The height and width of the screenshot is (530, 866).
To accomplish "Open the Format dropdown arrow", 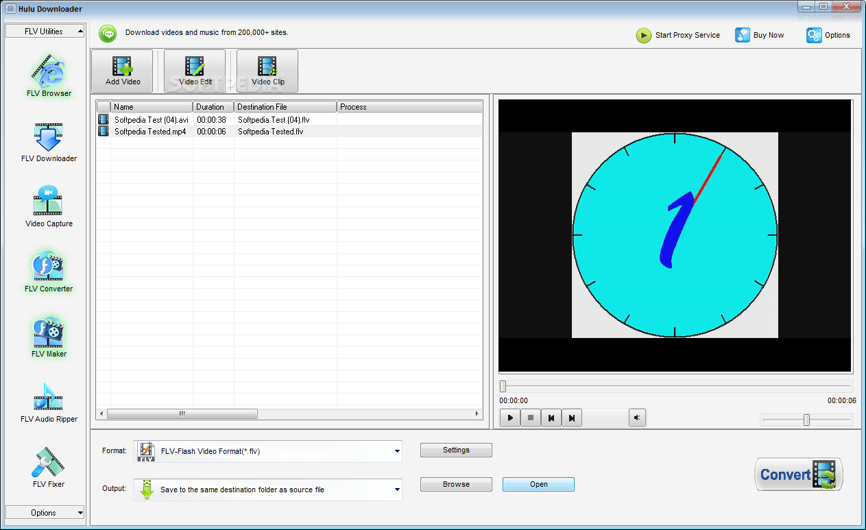I will 397,451.
